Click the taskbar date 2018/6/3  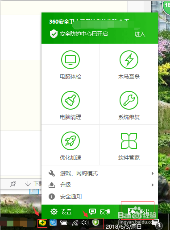[x=124, y=227]
